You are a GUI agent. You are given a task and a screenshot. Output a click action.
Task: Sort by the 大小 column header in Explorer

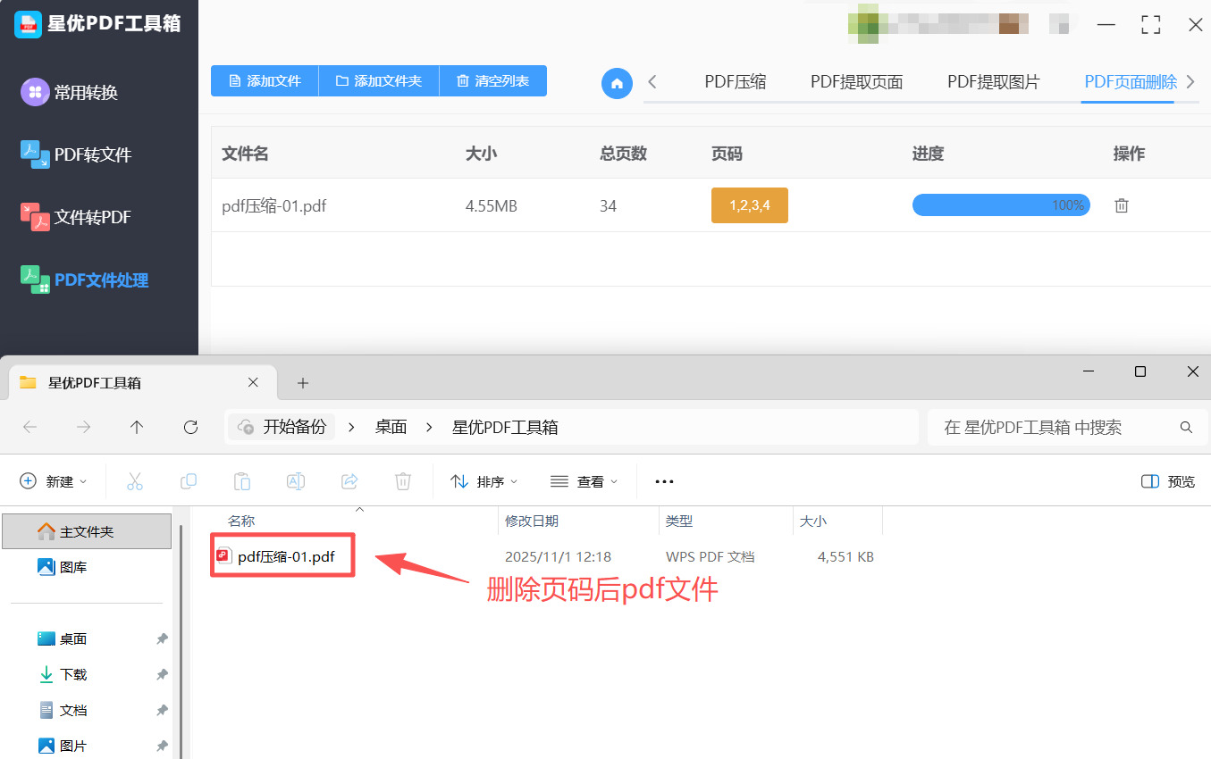pyautogui.click(x=813, y=521)
